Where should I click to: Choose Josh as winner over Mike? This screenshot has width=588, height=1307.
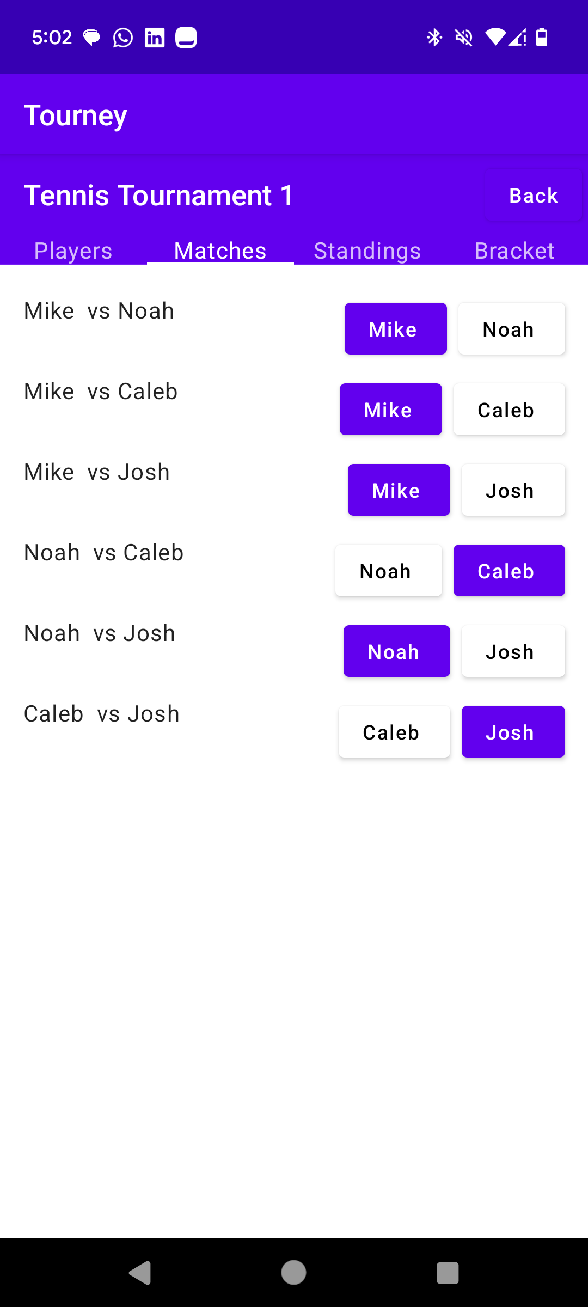(513, 490)
